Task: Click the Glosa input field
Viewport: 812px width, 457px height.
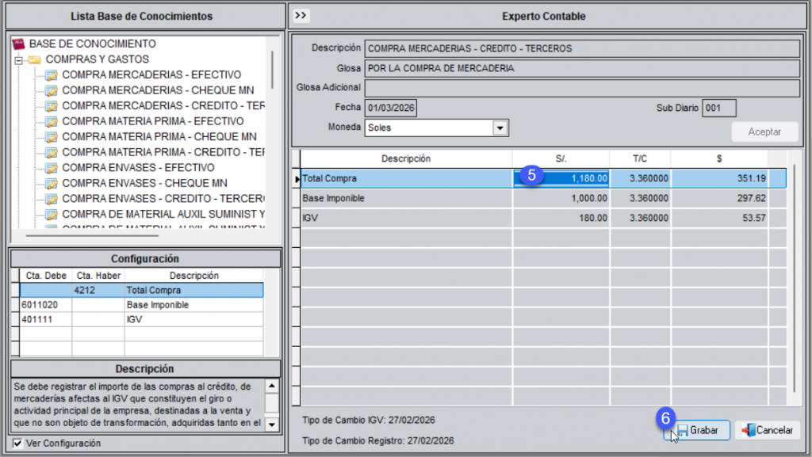Action: point(582,68)
